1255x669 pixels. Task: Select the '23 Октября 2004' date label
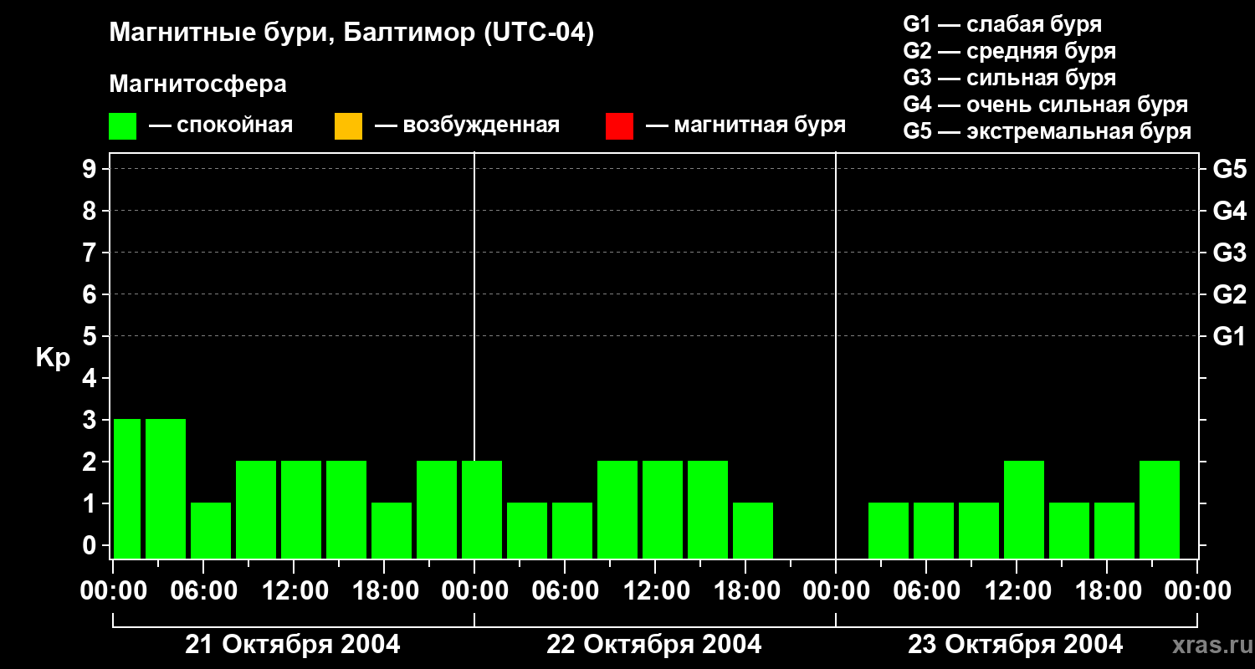1016,645
